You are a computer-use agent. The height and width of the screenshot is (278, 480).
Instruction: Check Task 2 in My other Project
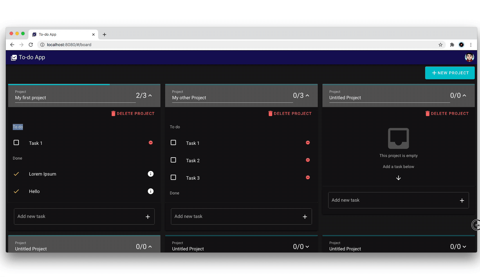(173, 160)
